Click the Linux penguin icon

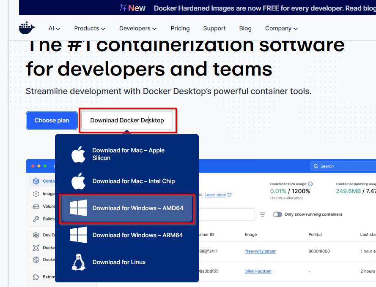(x=78, y=262)
